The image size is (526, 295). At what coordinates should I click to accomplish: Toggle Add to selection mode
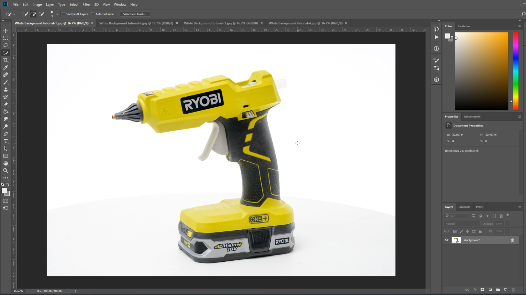(x=33, y=14)
